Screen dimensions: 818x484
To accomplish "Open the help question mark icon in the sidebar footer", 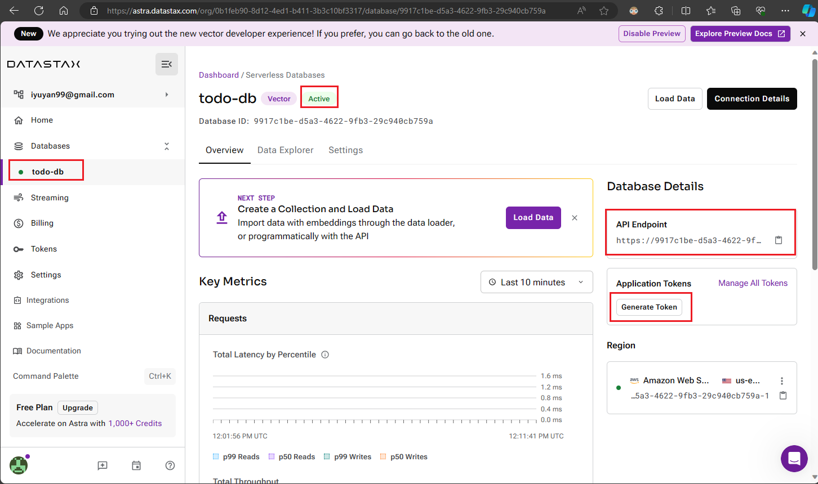I will coord(170,465).
